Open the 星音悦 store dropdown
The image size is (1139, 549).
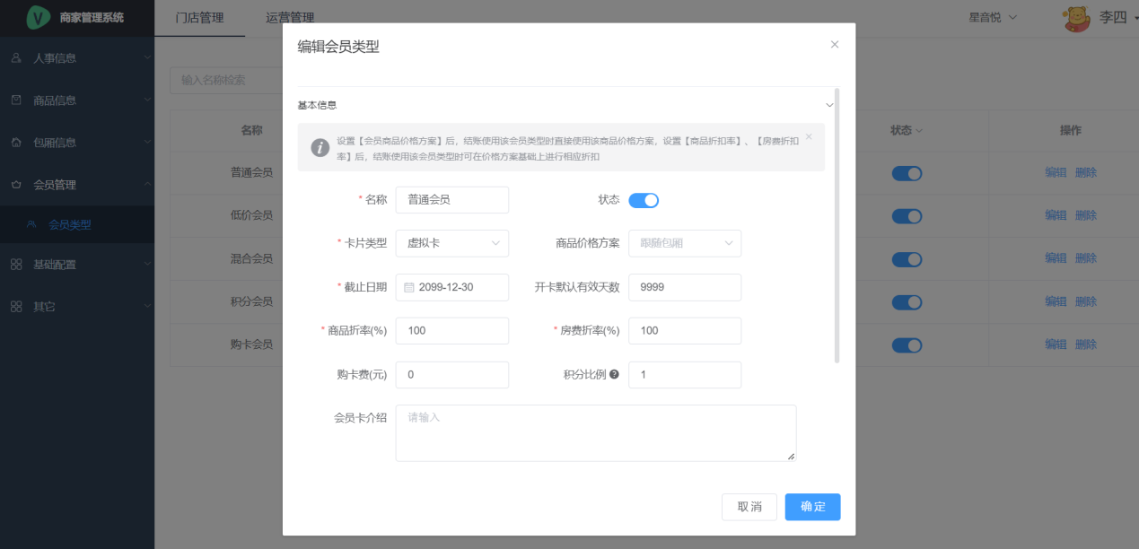[x=994, y=17]
